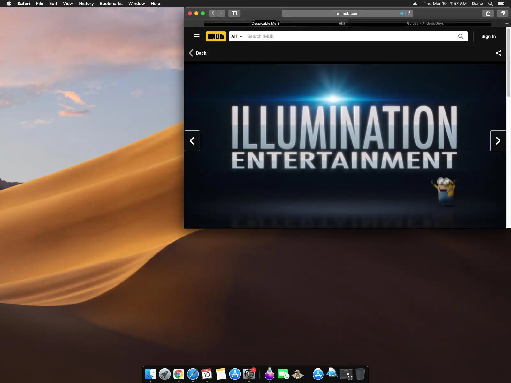Show the previous video with left arrow
Image resolution: width=511 pixels, height=383 pixels.
click(x=192, y=141)
